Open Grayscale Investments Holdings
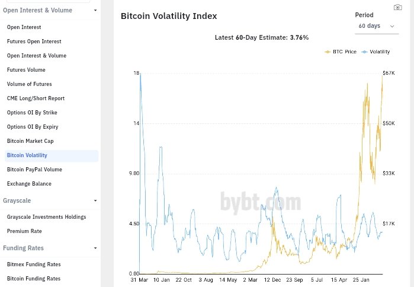 click(x=46, y=217)
